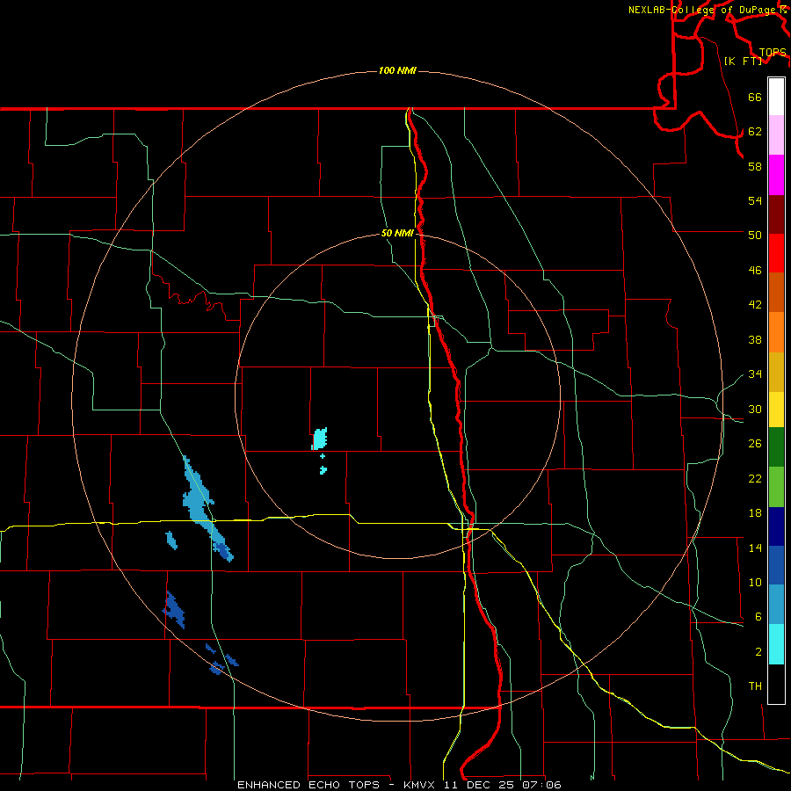This screenshot has height=791, width=791.
Task: Click the "58" legend value
Action: coord(755,166)
